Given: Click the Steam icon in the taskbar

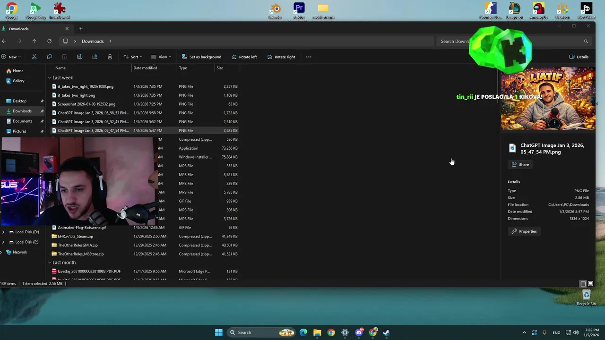Looking at the screenshot, I should 386,332.
